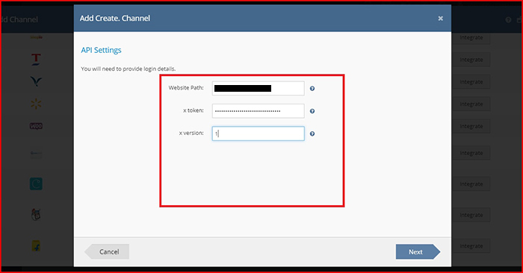The image size is (523, 273).
Task: Click the Cancel button
Action: point(107,251)
